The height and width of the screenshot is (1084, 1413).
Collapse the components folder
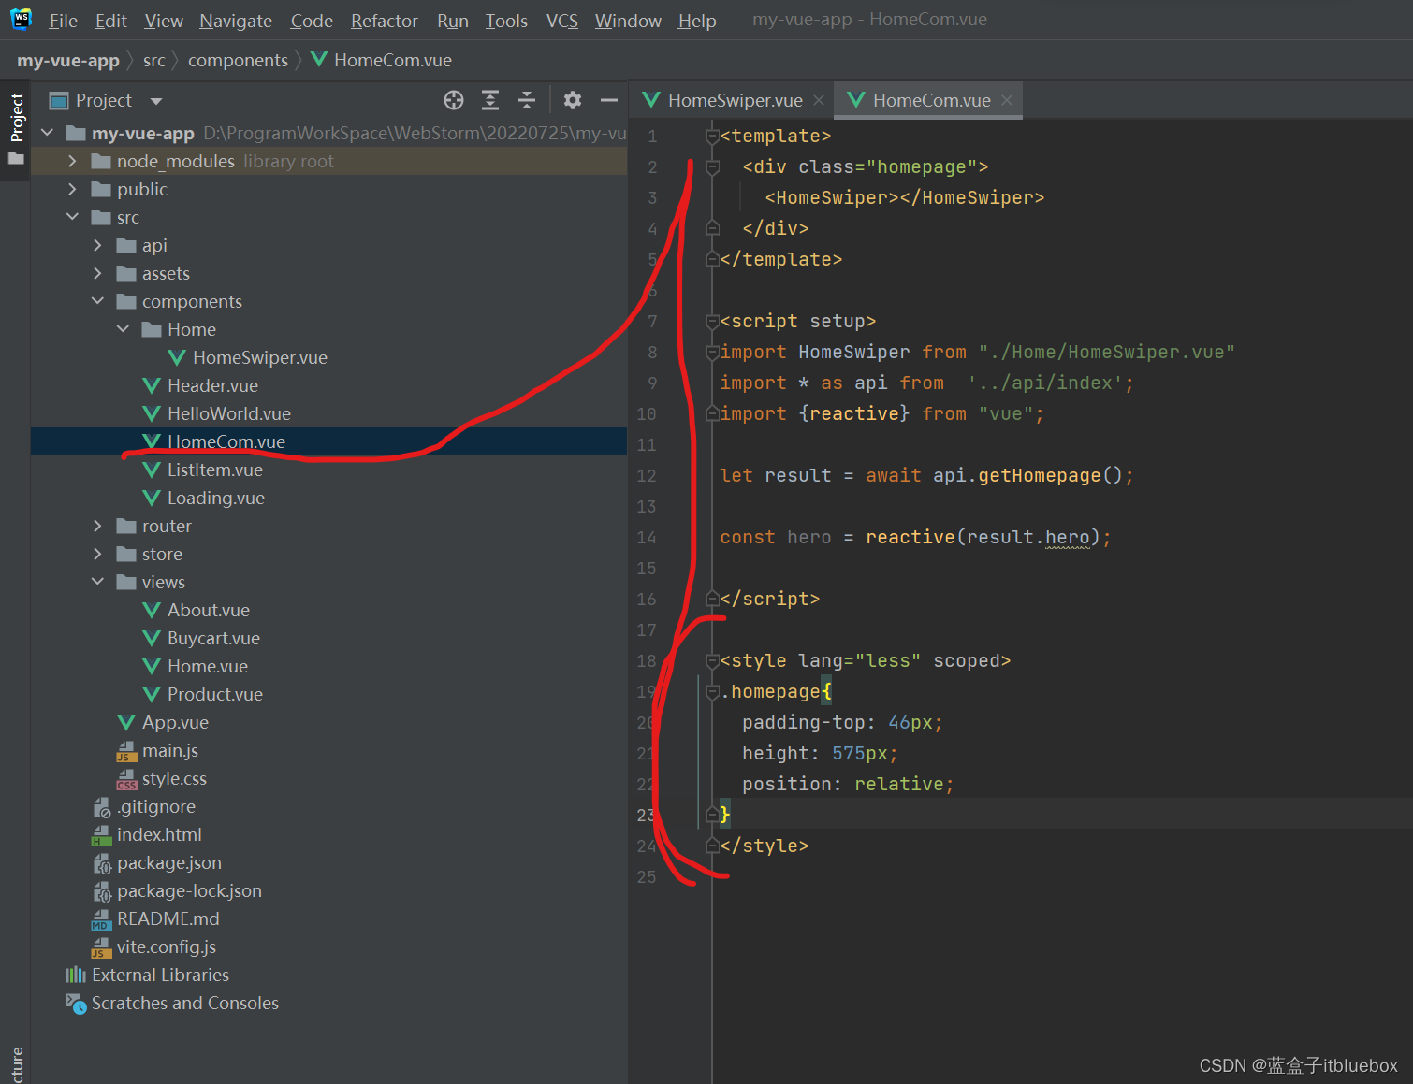pyautogui.click(x=97, y=301)
